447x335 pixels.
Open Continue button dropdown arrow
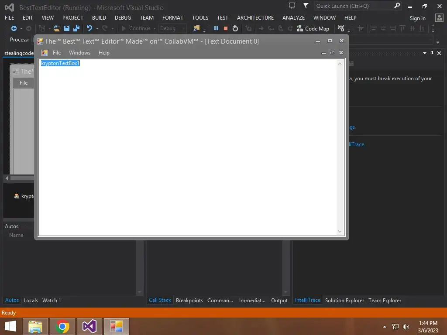click(x=155, y=28)
